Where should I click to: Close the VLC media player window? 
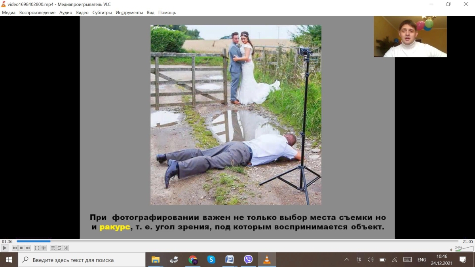[x=466, y=4]
